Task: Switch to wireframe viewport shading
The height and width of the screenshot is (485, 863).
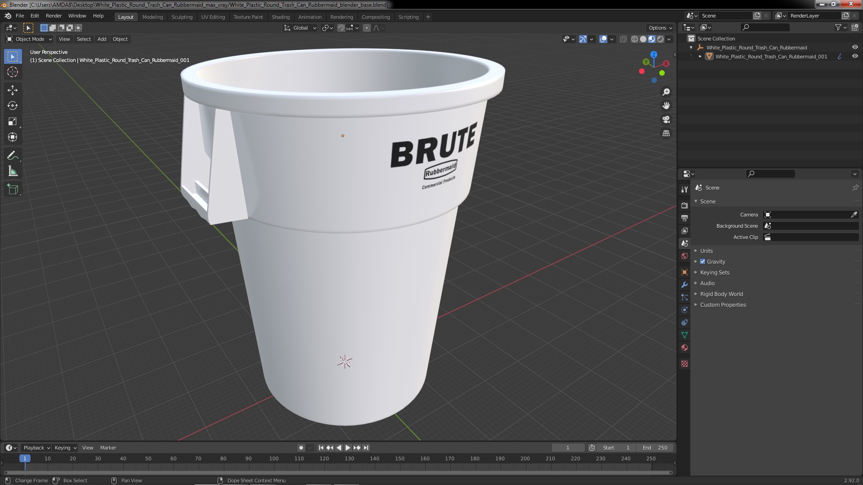Action: pos(635,39)
